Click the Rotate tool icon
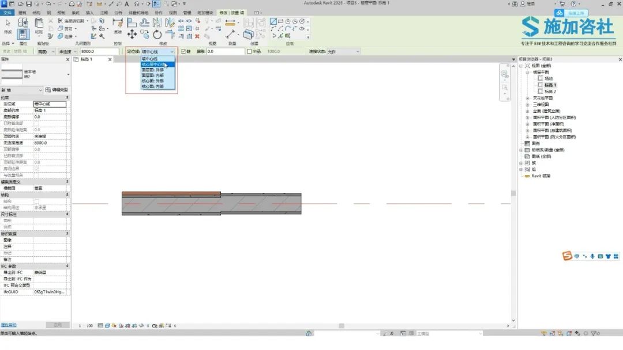The width and height of the screenshot is (623, 350). (157, 35)
